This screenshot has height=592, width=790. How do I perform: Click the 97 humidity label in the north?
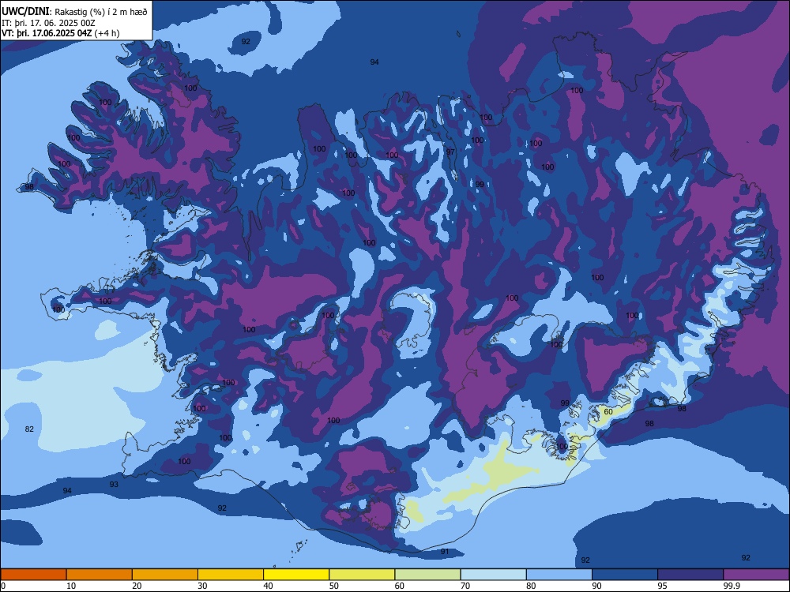[450, 152]
